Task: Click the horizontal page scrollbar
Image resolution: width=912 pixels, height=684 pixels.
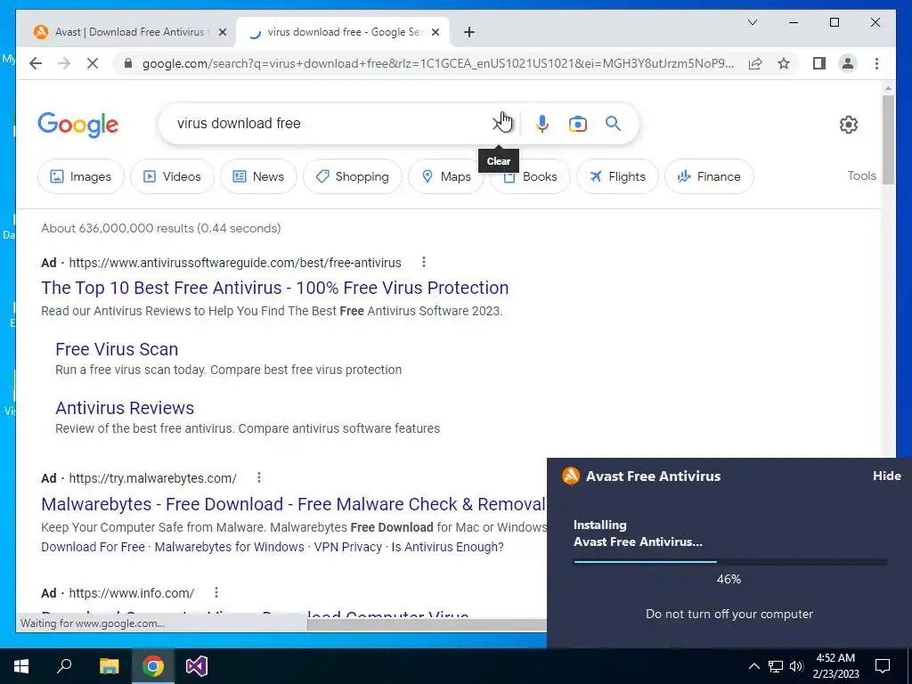Action: (427, 624)
